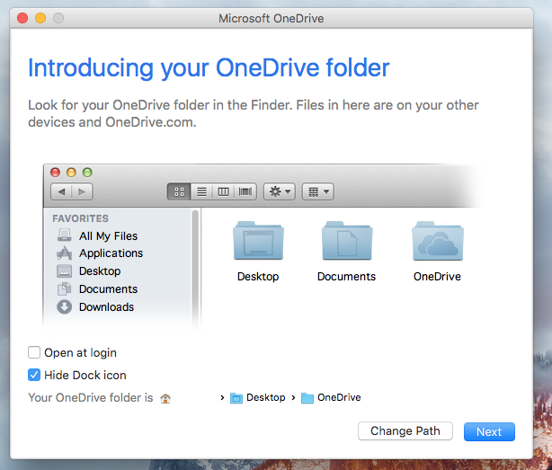
Task: Click the OneDrive cloud folder icon
Action: click(437, 241)
